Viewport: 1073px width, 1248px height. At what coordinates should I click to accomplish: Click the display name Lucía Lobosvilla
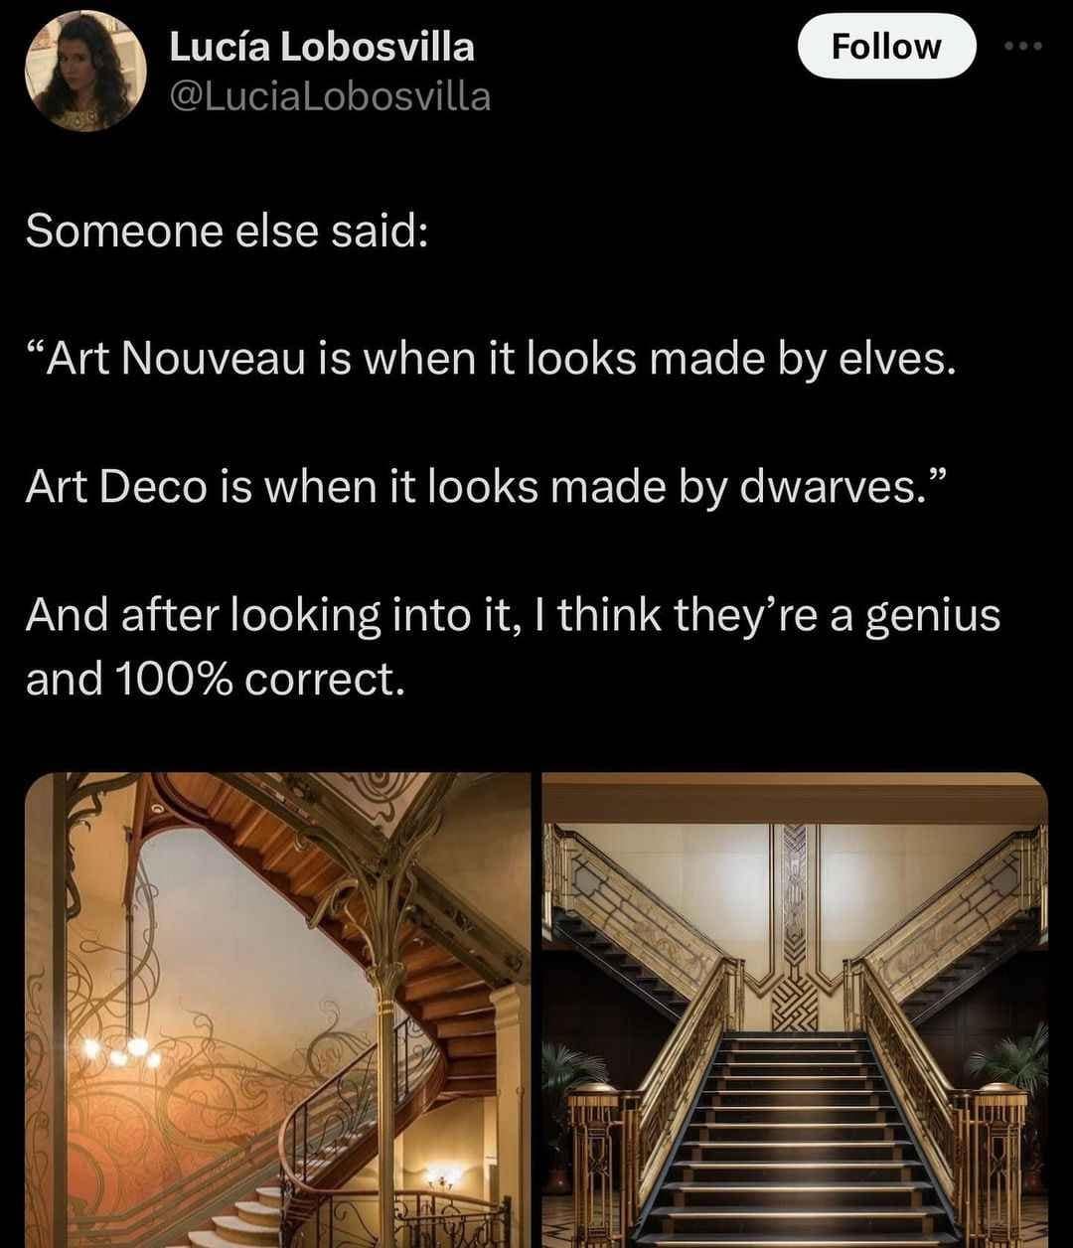(x=322, y=47)
